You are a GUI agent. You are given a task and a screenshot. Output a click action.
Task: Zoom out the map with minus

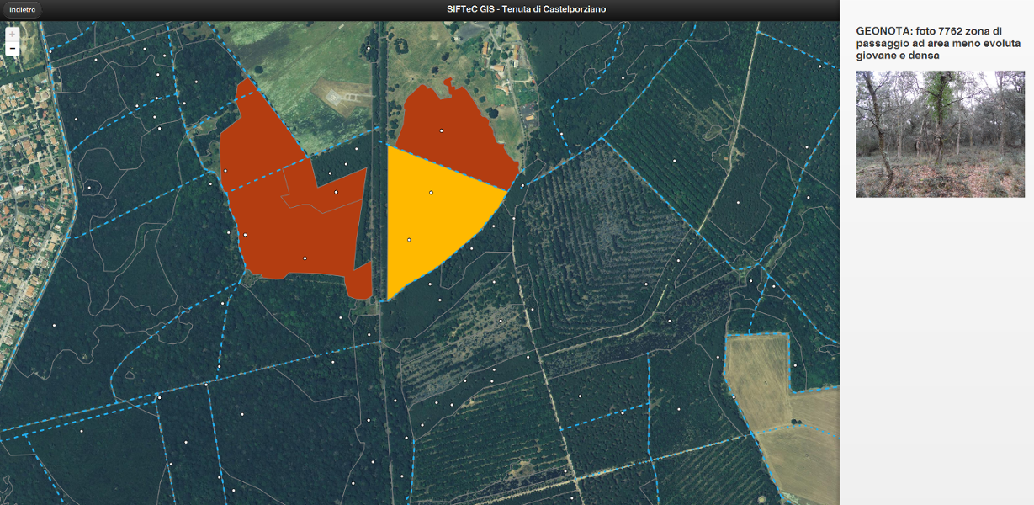[x=13, y=49]
